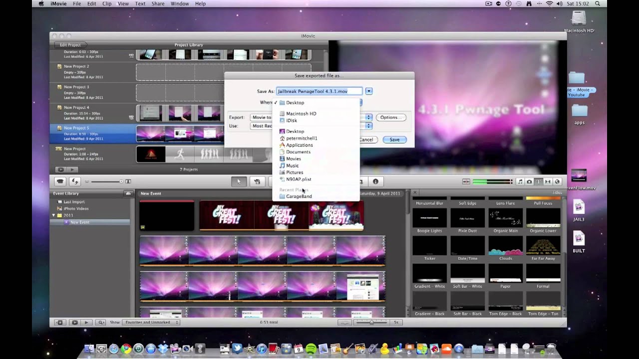Click the Edit Project button
The width and height of the screenshot is (639, 359).
70,45
